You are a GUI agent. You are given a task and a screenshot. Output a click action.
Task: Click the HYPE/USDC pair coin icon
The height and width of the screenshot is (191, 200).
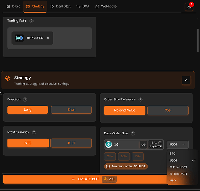pos(19,38)
